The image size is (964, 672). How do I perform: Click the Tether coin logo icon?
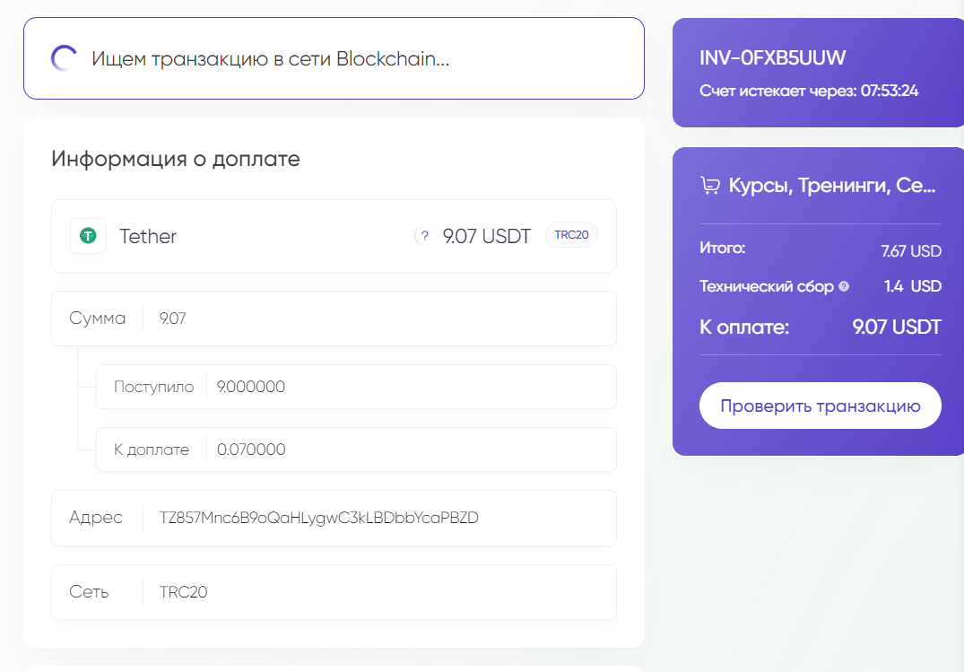[88, 236]
